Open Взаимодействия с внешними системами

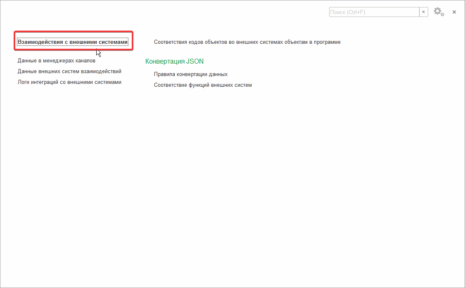coord(73,42)
